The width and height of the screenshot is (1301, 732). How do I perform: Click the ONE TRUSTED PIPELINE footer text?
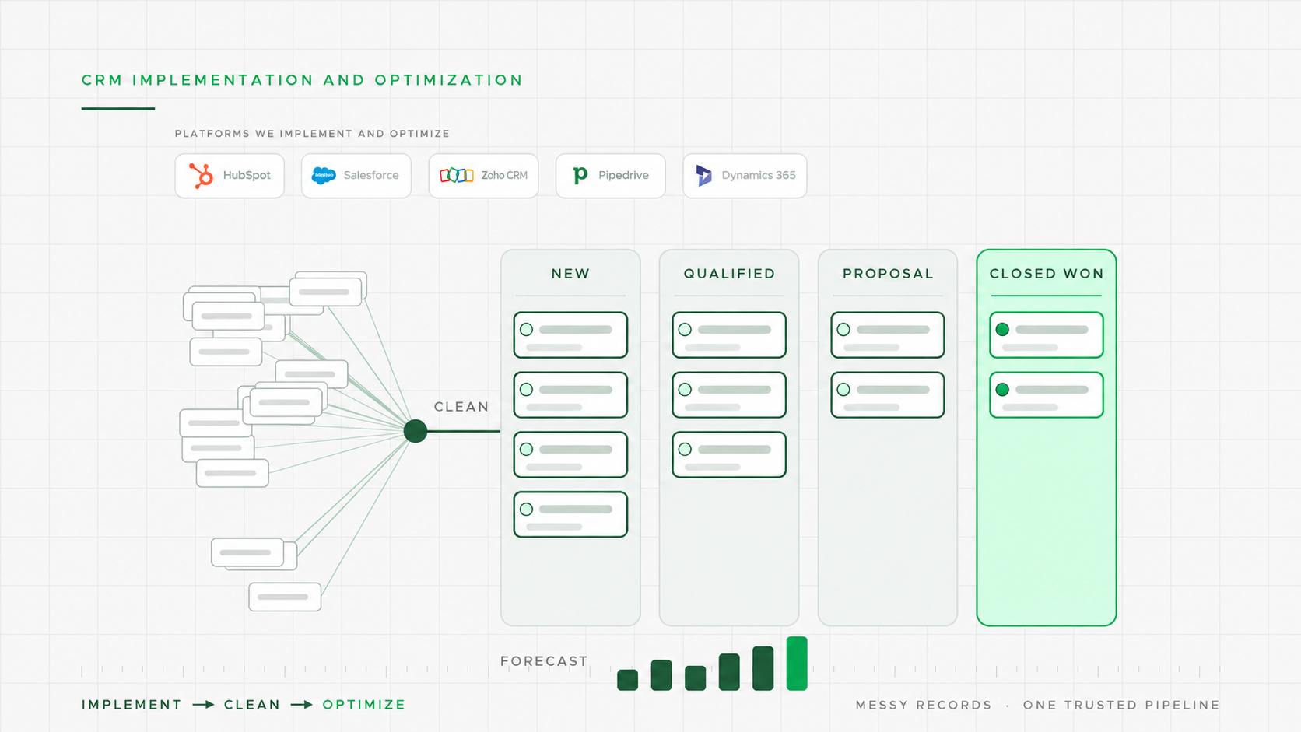tap(1121, 705)
